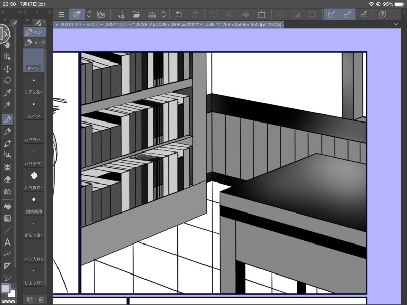
Task: Switch to the 2021年4月〜 のコピー canvas tab
Action: pos(169,24)
